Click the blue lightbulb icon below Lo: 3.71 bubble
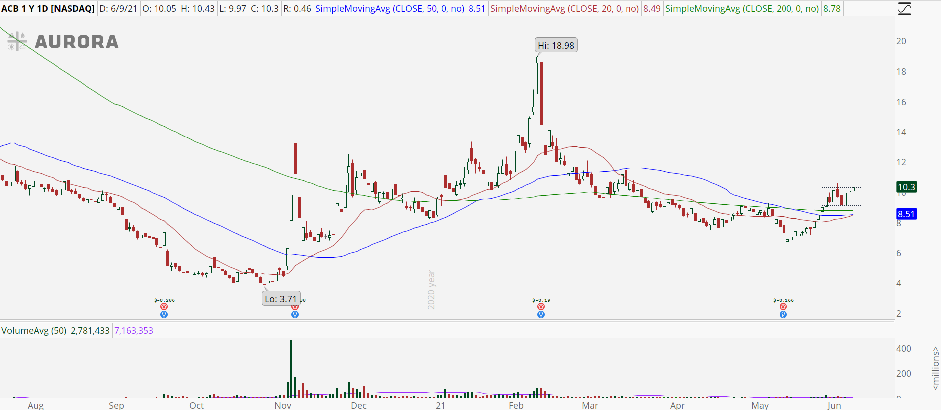The image size is (941, 410). 295,315
